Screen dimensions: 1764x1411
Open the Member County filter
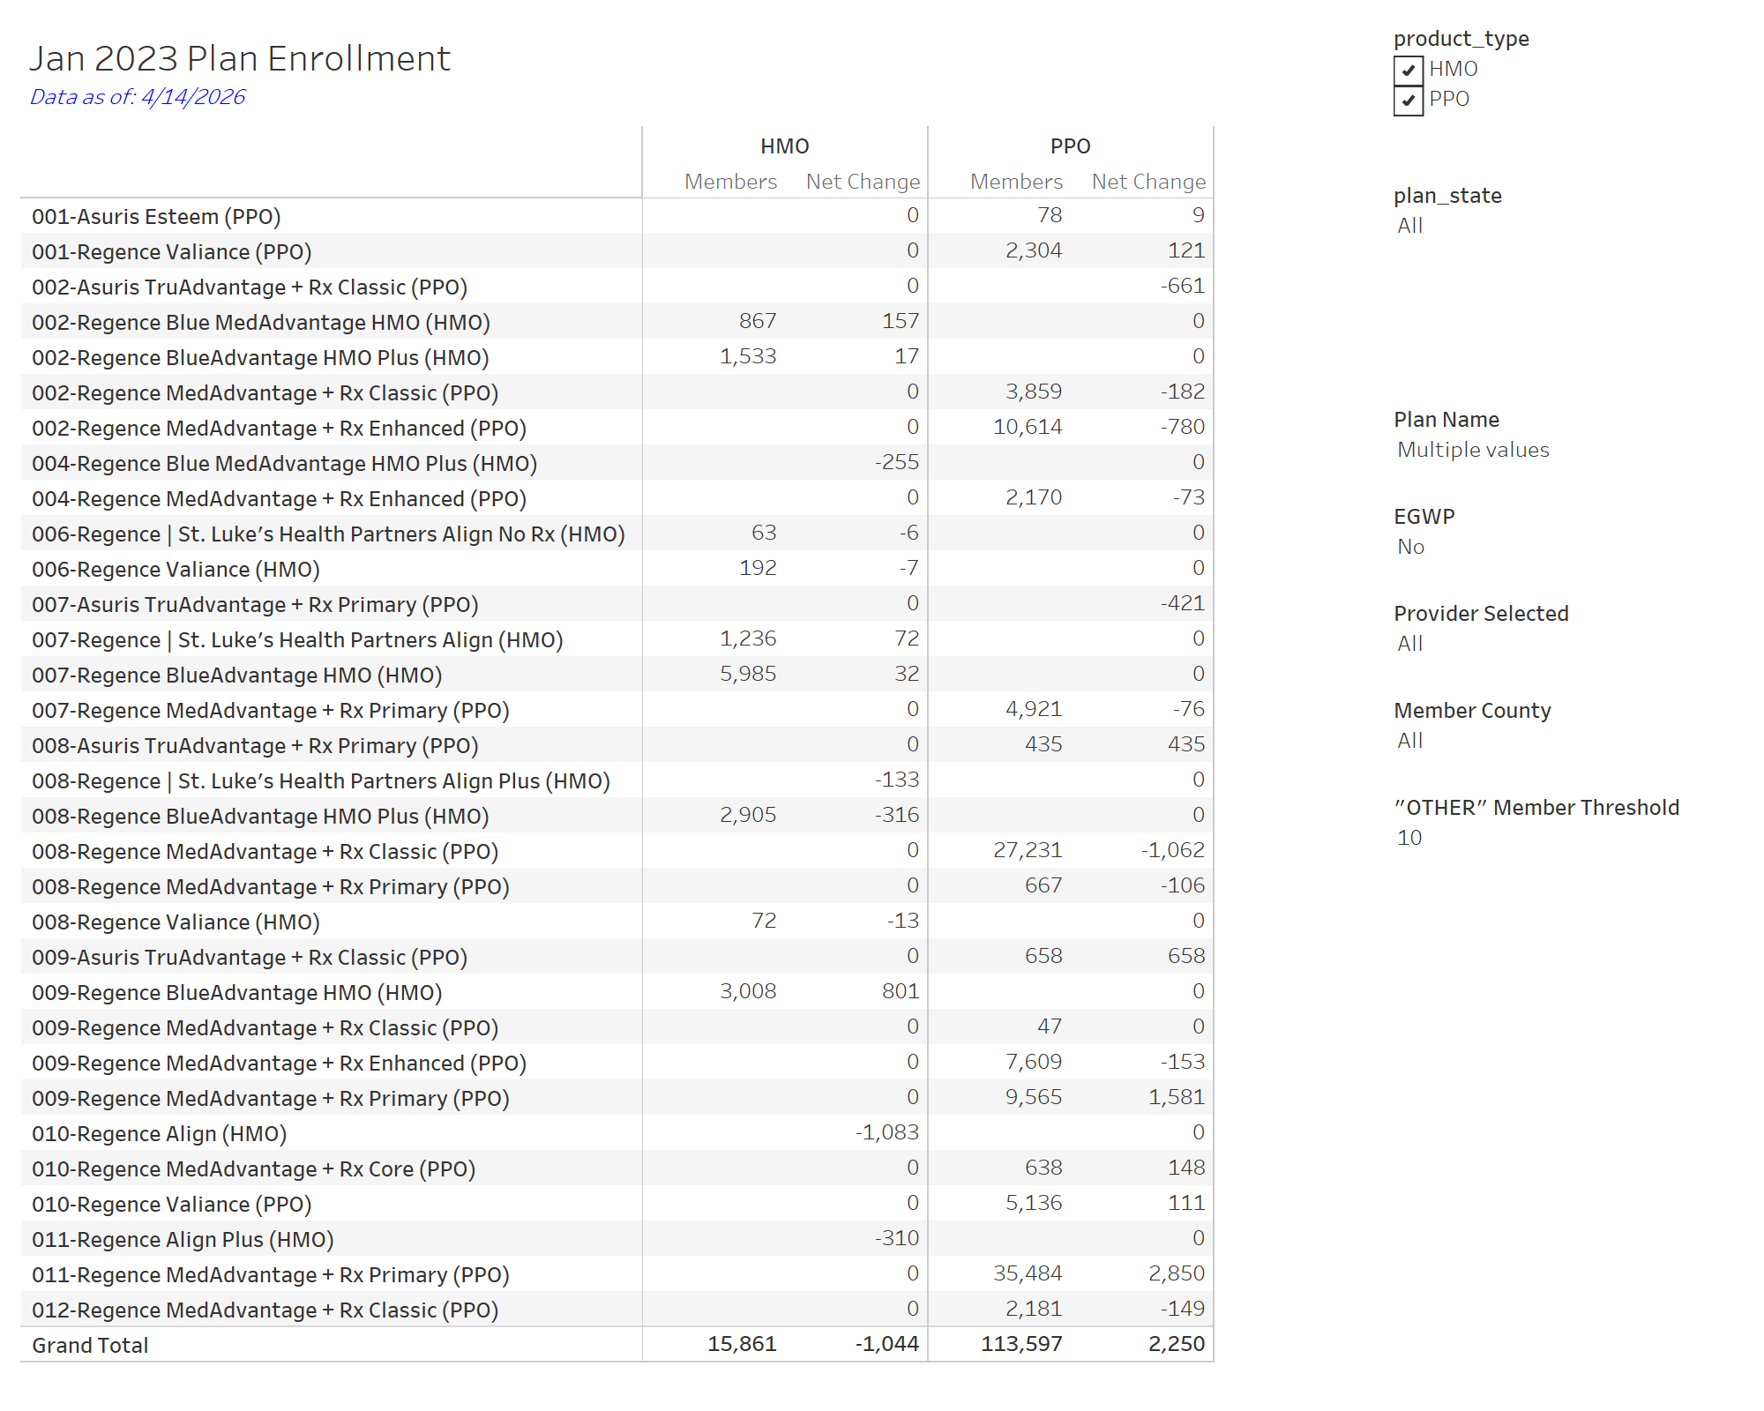pyautogui.click(x=1410, y=740)
